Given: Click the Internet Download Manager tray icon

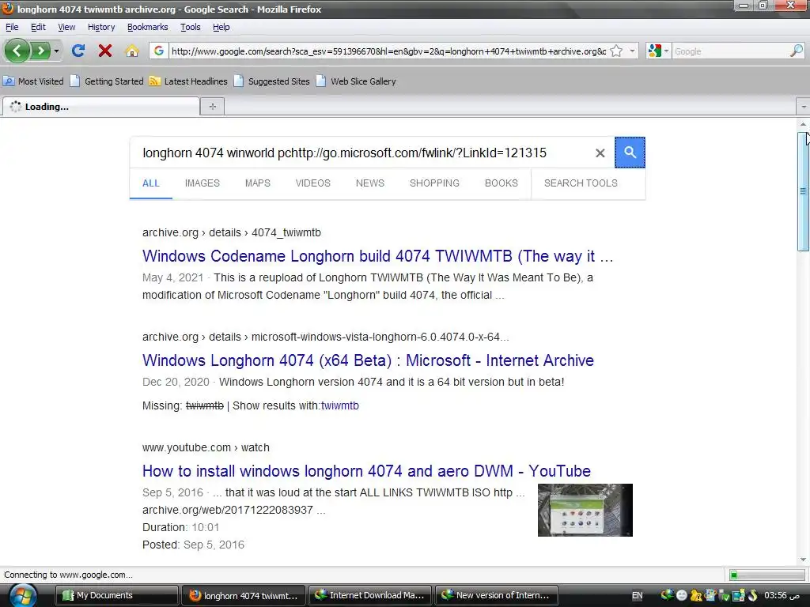Looking at the screenshot, I should pos(668,595).
